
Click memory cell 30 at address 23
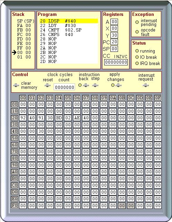pos(50,118)
